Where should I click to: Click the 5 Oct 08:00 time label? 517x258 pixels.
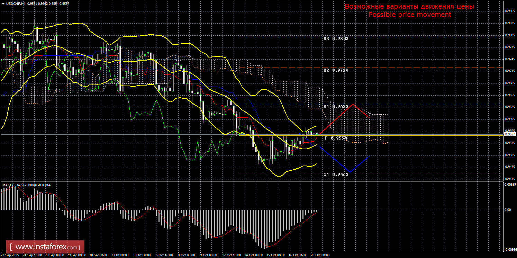142,255
